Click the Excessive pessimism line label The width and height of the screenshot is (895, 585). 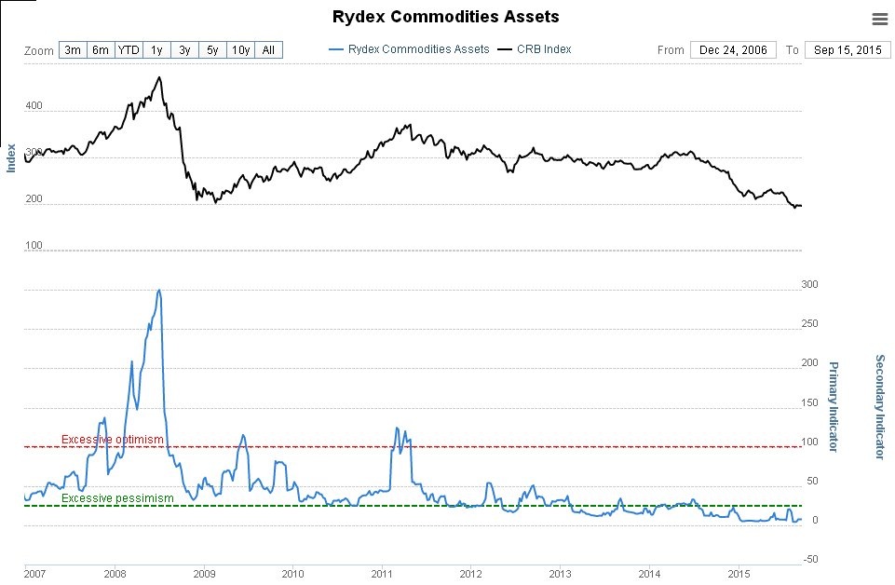(x=117, y=498)
